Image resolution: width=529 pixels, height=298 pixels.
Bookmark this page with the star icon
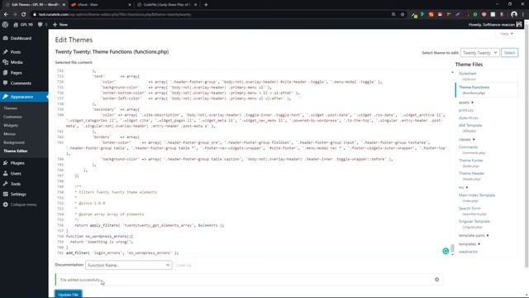[x=403, y=15]
